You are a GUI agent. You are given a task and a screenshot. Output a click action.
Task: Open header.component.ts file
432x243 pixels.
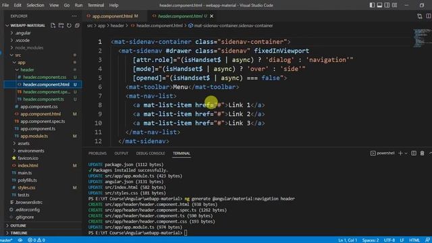(x=43, y=99)
